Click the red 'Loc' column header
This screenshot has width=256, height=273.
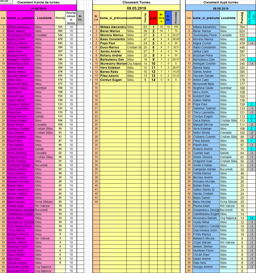coord(153,18)
